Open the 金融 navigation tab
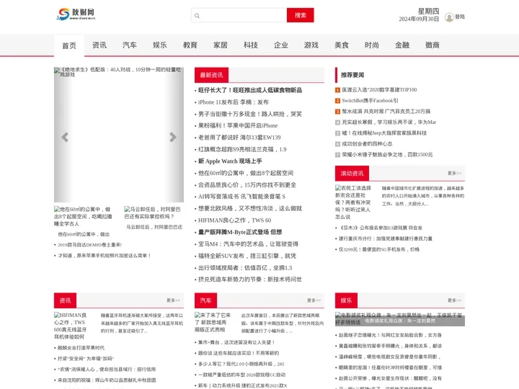This screenshot has height=389, width=519. [x=402, y=45]
